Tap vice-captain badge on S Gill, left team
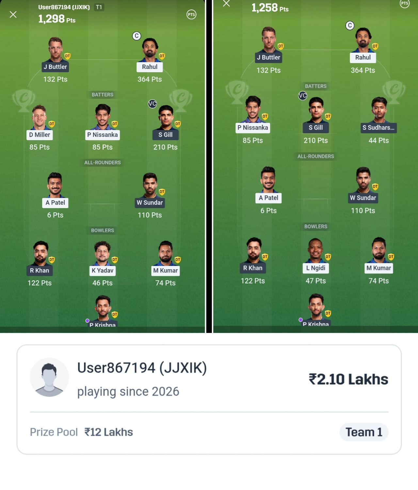418x490 pixels. (153, 104)
